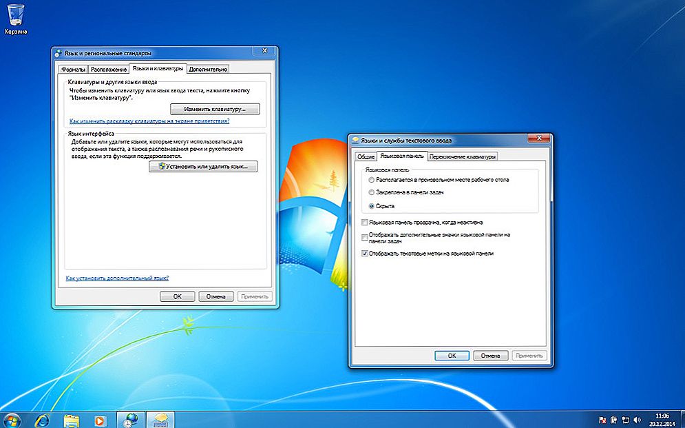Open the Action Center flag tray icon

click(x=602, y=420)
